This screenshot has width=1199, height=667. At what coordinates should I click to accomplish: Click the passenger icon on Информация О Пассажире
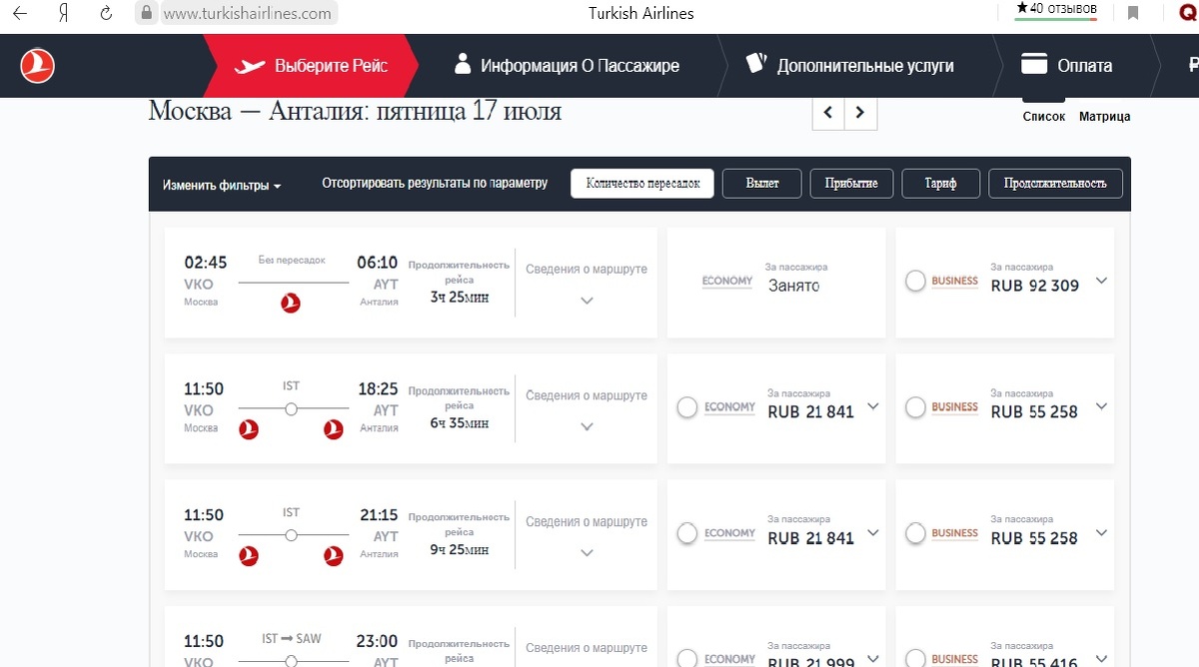pos(463,64)
